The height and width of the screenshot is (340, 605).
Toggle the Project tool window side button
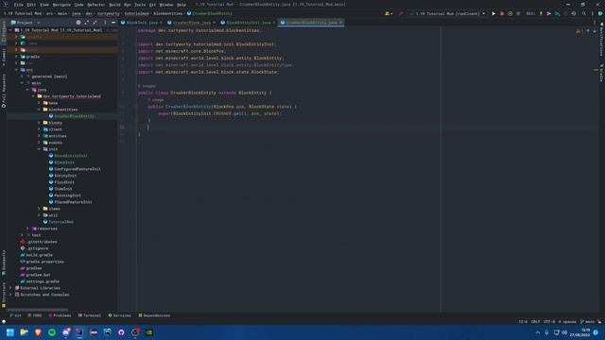[4, 31]
